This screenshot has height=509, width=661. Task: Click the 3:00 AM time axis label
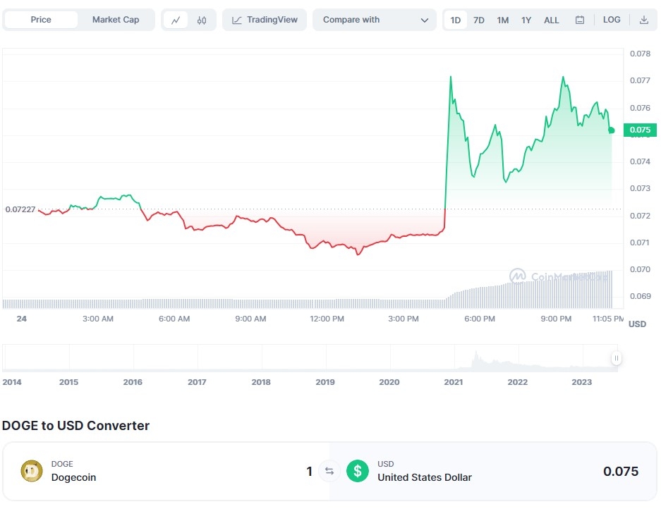98,319
